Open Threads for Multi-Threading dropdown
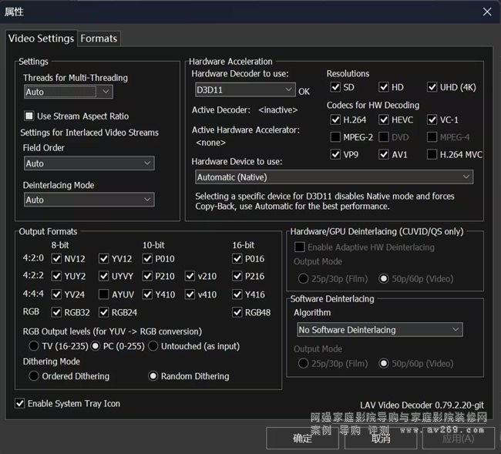This screenshot has height=454, width=501. (68, 92)
